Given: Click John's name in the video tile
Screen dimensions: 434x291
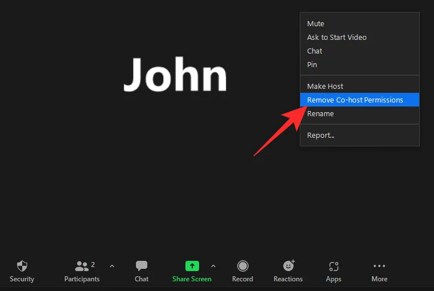Looking at the screenshot, I should tap(175, 75).
